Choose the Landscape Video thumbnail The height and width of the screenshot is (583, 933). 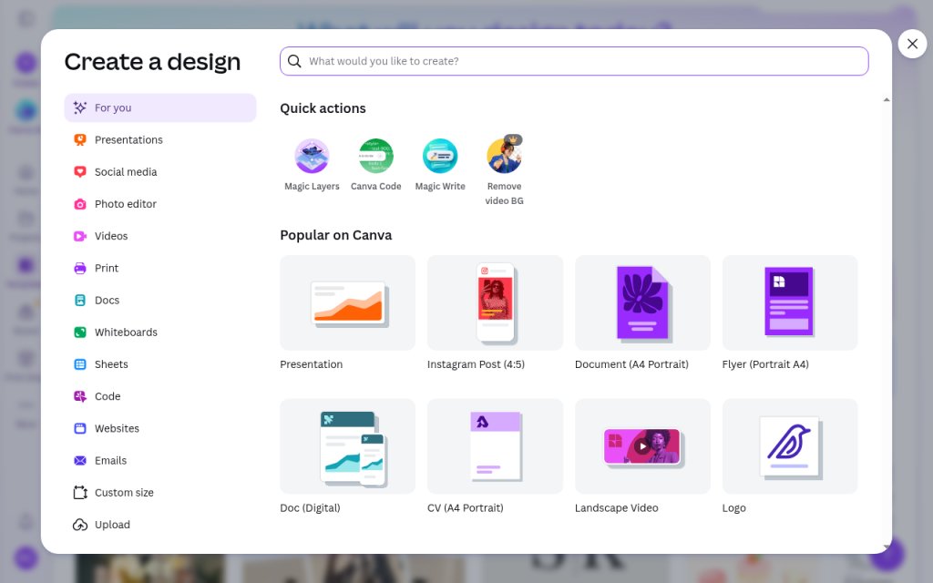pos(642,446)
